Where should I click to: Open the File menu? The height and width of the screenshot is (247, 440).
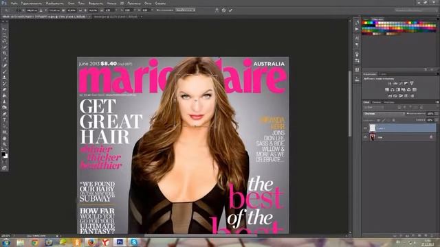[x=14, y=3]
